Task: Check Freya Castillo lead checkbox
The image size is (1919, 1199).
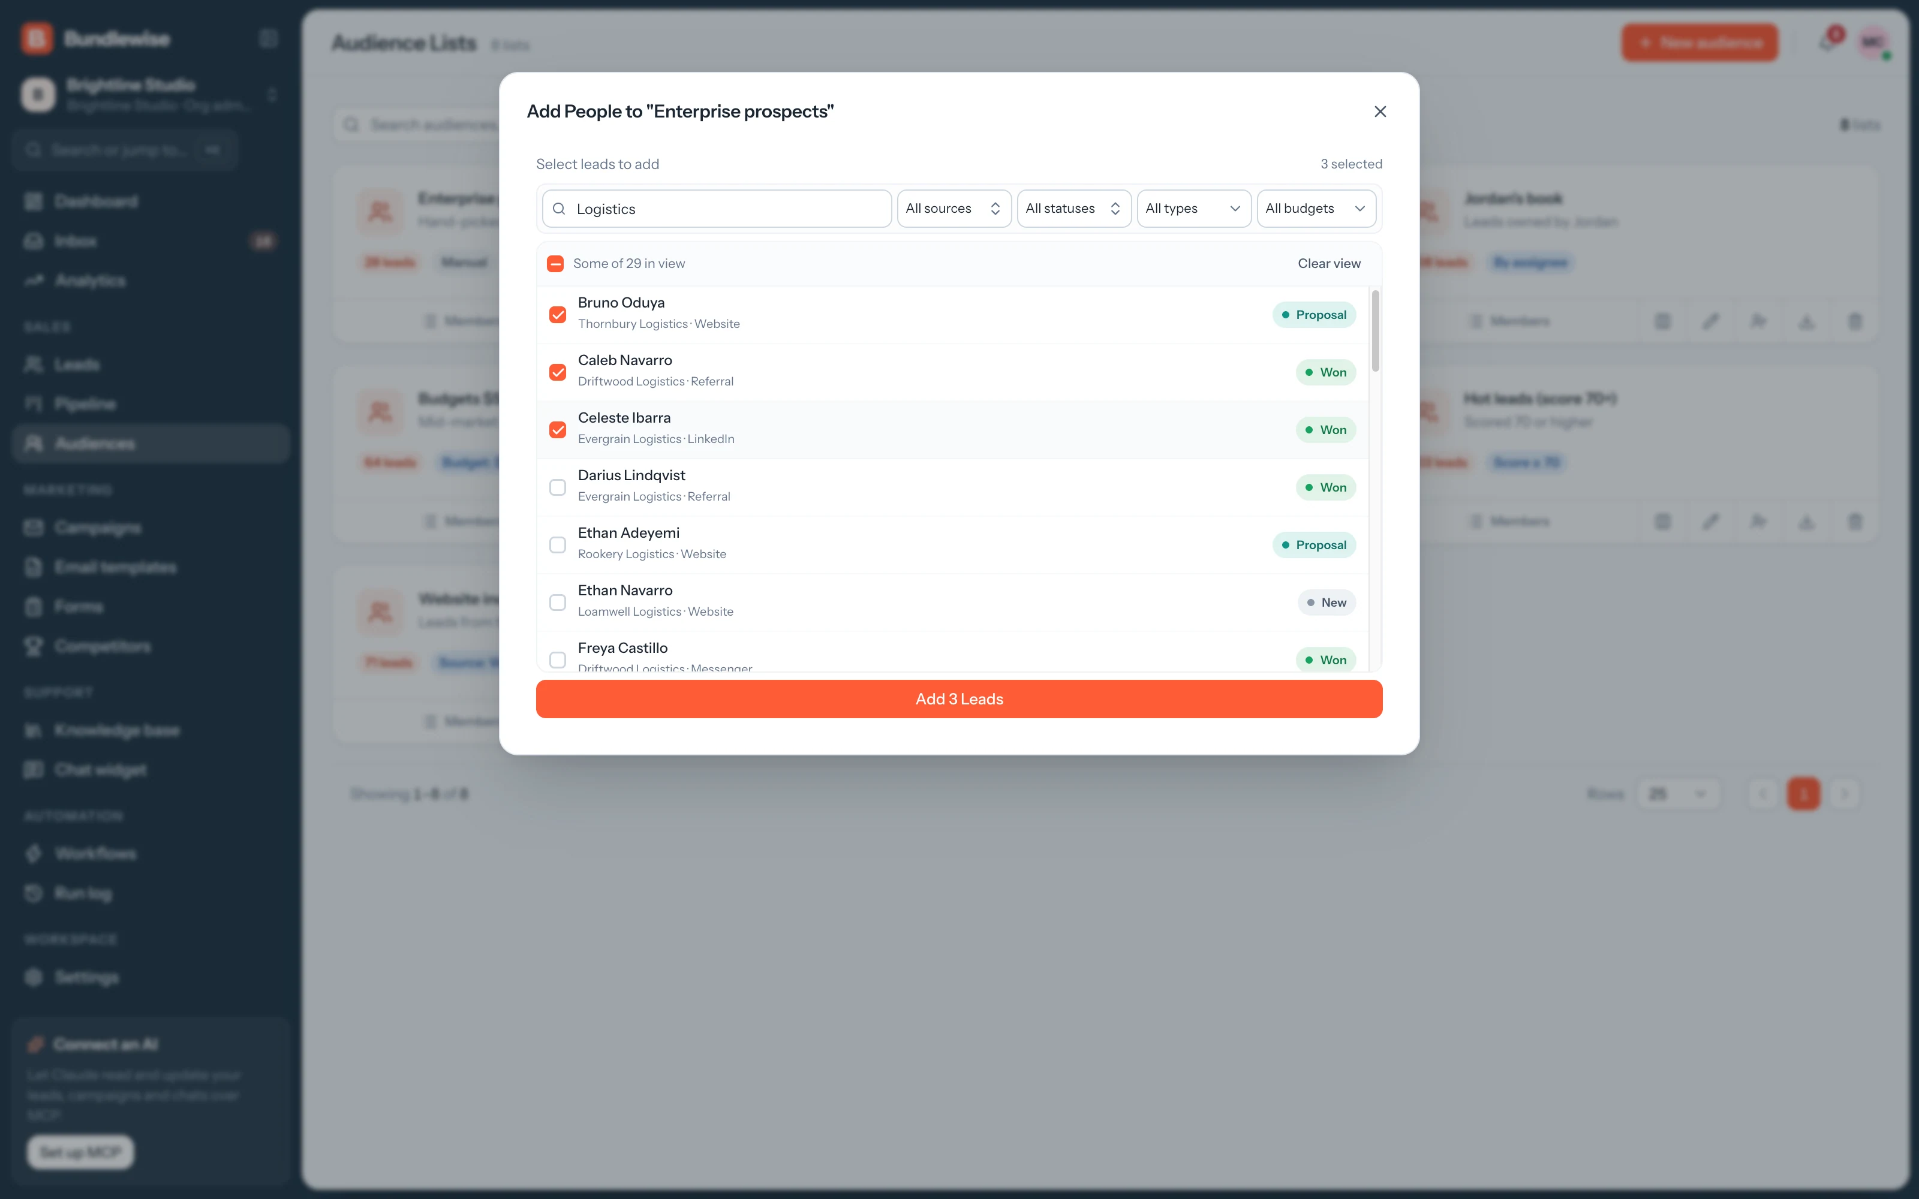Action: pyautogui.click(x=558, y=660)
